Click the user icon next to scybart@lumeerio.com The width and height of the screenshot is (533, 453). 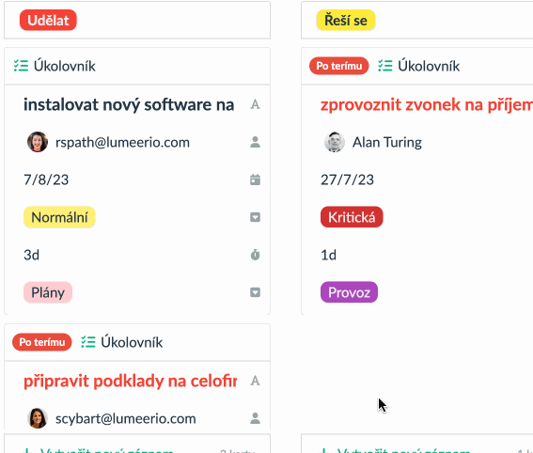255,418
